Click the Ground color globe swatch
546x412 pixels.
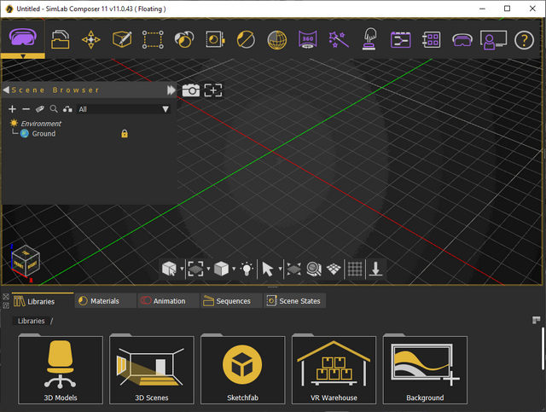(x=25, y=134)
